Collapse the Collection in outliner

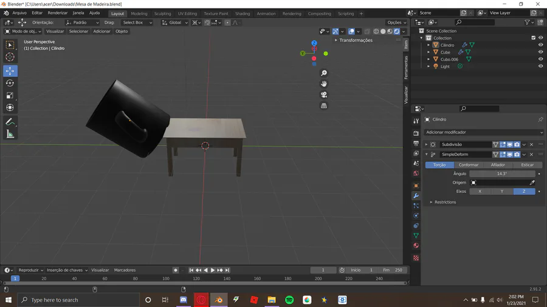pyautogui.click(x=422, y=38)
